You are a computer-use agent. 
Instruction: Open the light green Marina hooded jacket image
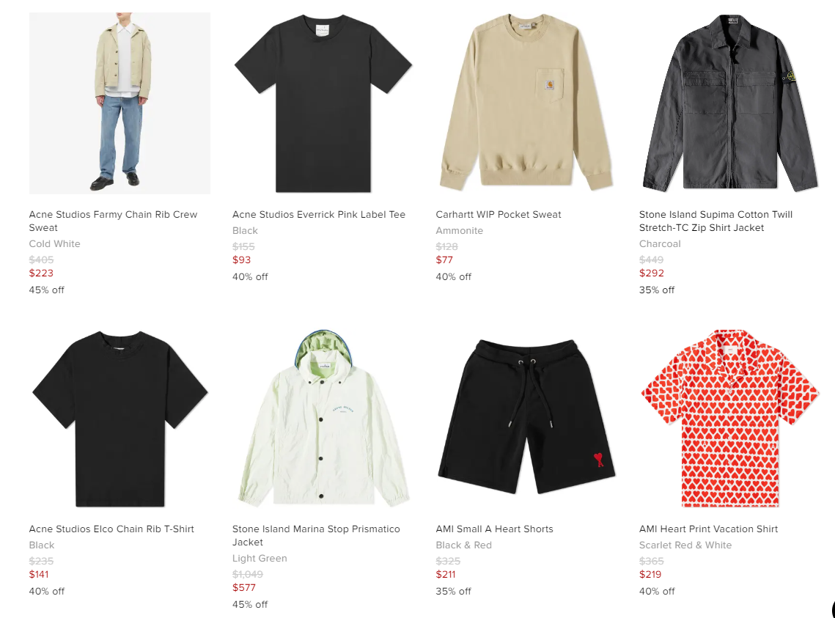click(x=323, y=418)
